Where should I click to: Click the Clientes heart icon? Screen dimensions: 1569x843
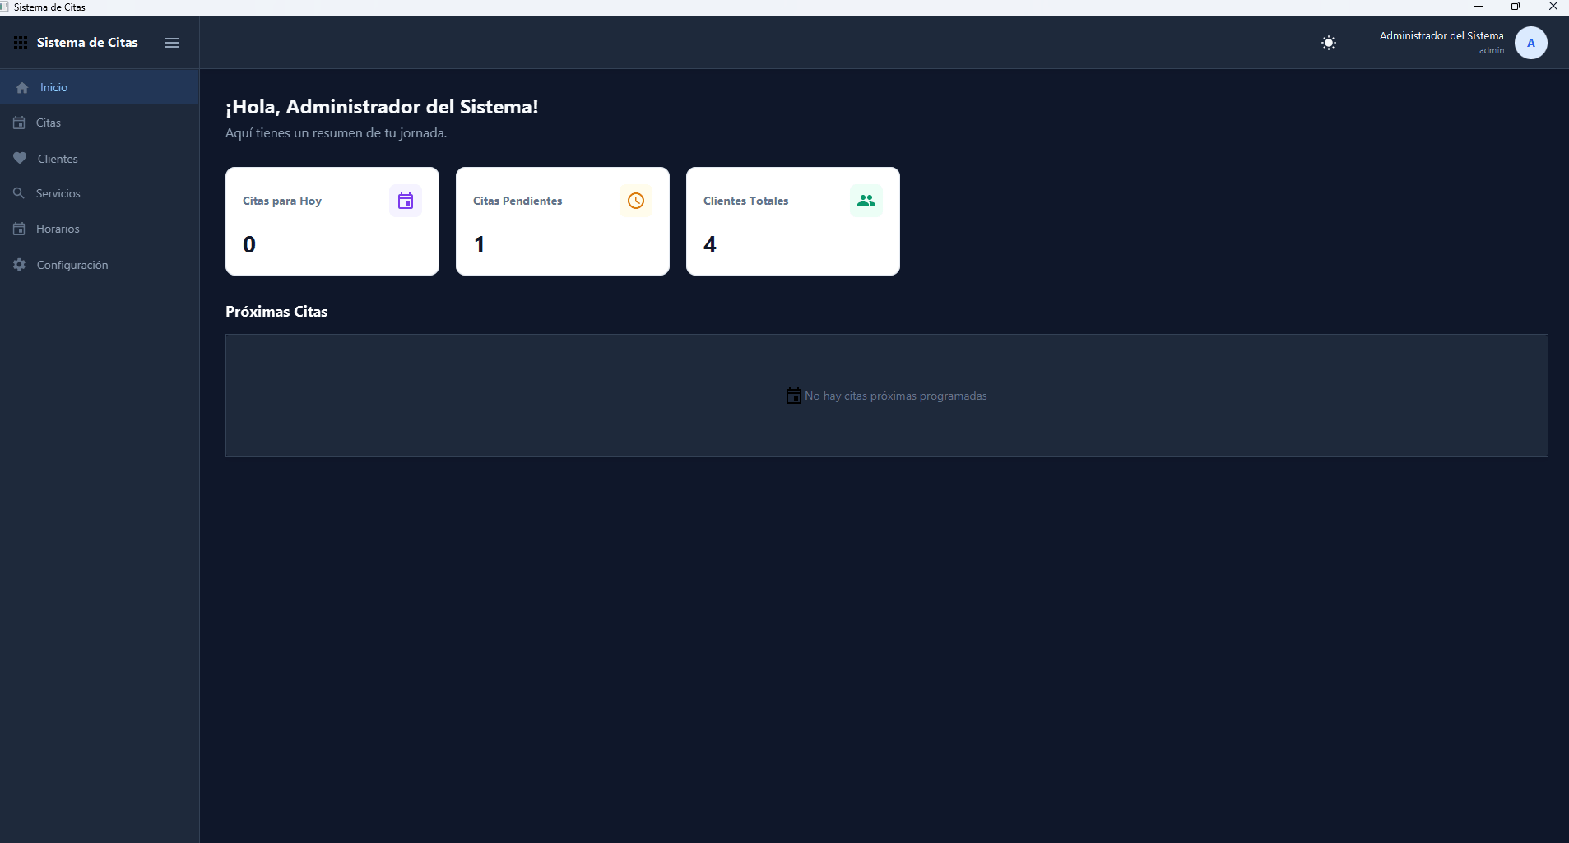(19, 158)
